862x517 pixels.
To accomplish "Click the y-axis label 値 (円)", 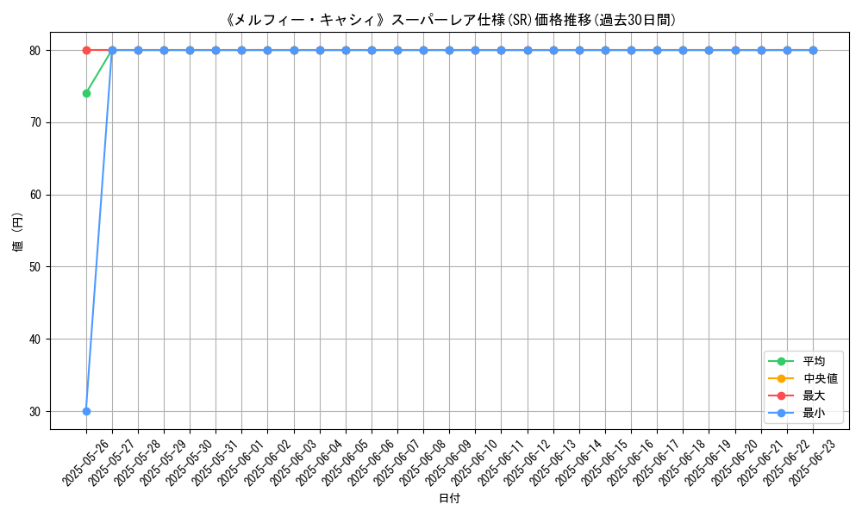I will click(17, 231).
